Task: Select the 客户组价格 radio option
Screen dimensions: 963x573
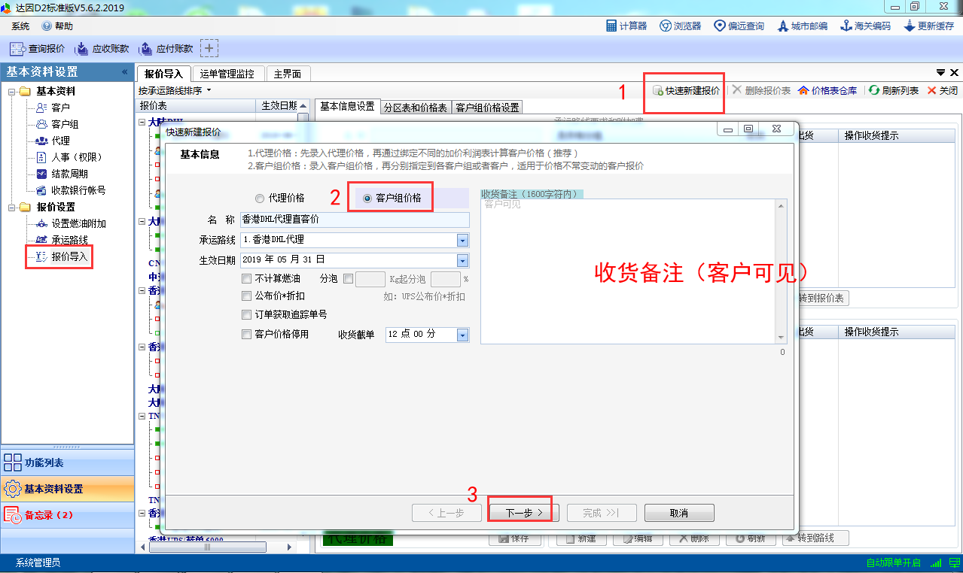Action: [x=367, y=199]
